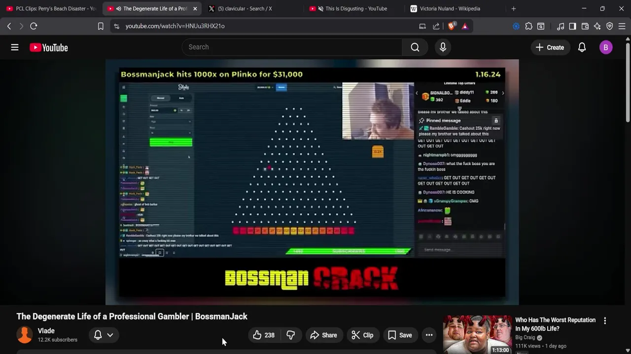The image size is (631, 354).
Task: Close The Degenerate Life tab
Action: (195, 8)
